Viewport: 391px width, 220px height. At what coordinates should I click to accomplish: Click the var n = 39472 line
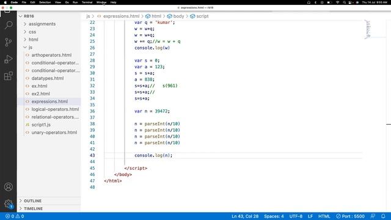[152, 111]
